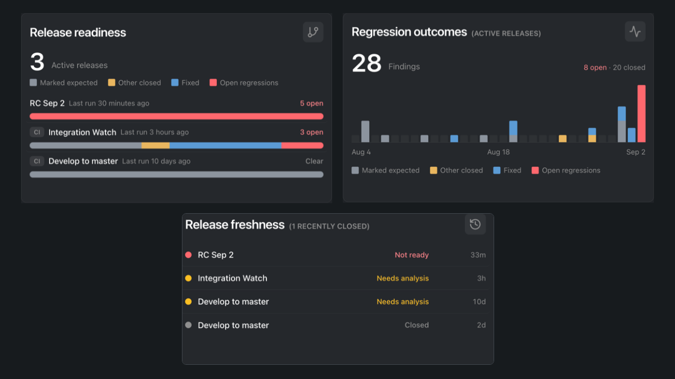Click the '10d' age value
Image resolution: width=675 pixels, height=379 pixels.
[x=479, y=302]
